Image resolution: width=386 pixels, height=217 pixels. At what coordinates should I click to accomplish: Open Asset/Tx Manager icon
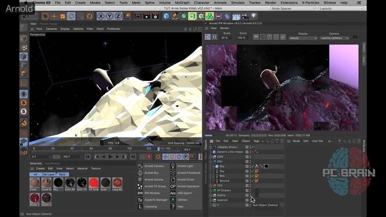[x=140, y=200]
